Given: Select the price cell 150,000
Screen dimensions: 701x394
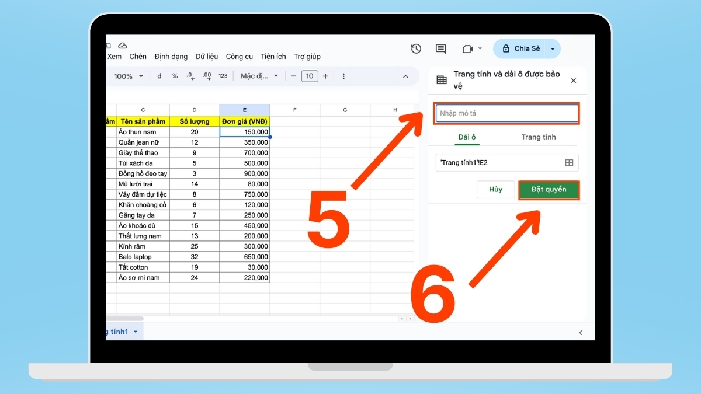Looking at the screenshot, I should tap(245, 132).
